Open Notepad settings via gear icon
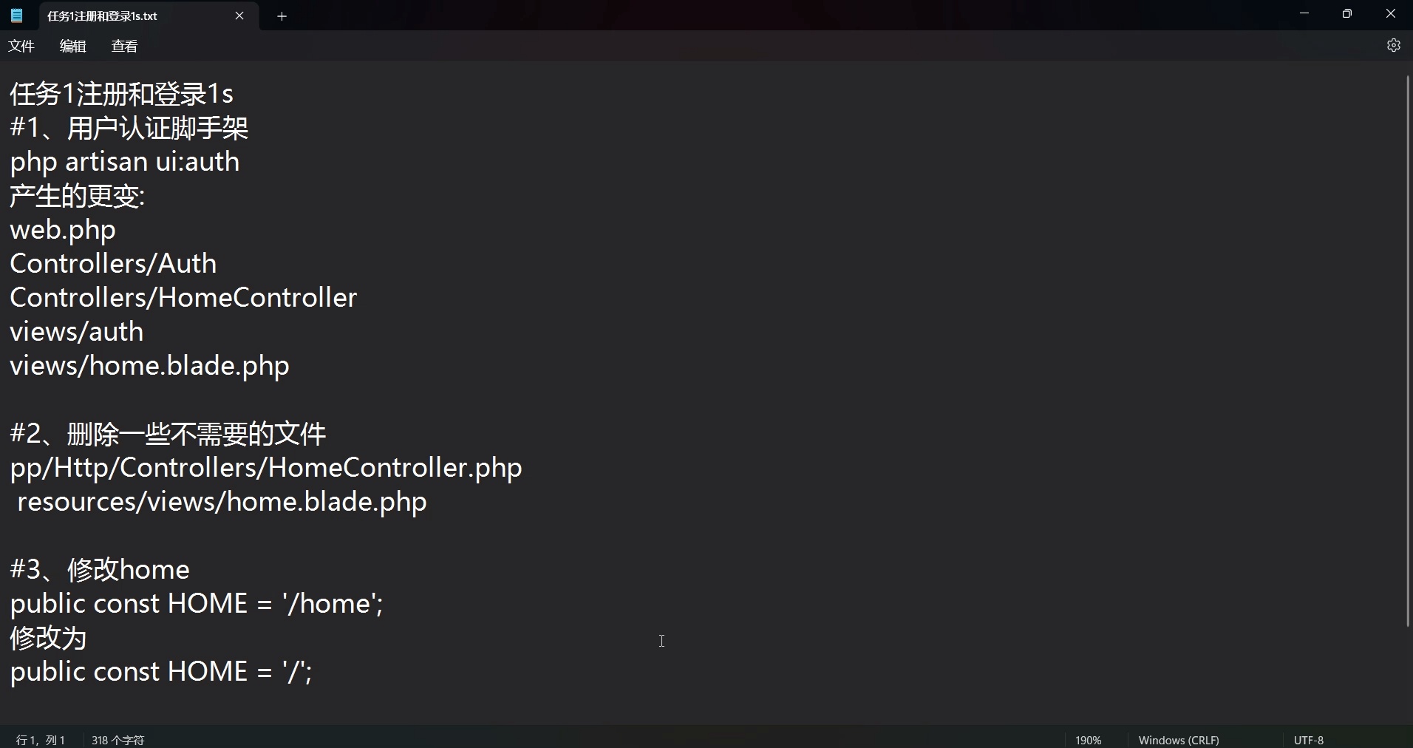Image resolution: width=1413 pixels, height=748 pixels. [x=1394, y=45]
